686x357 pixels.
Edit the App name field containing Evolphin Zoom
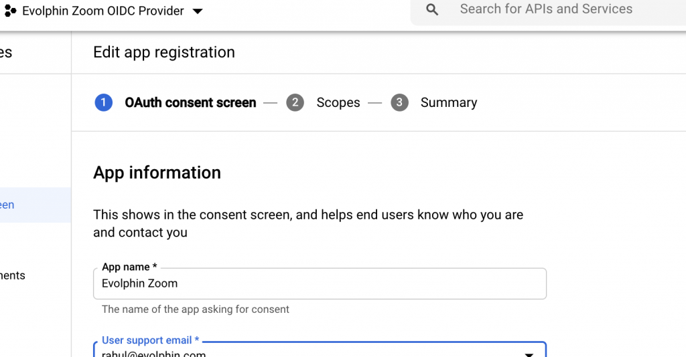click(x=320, y=283)
